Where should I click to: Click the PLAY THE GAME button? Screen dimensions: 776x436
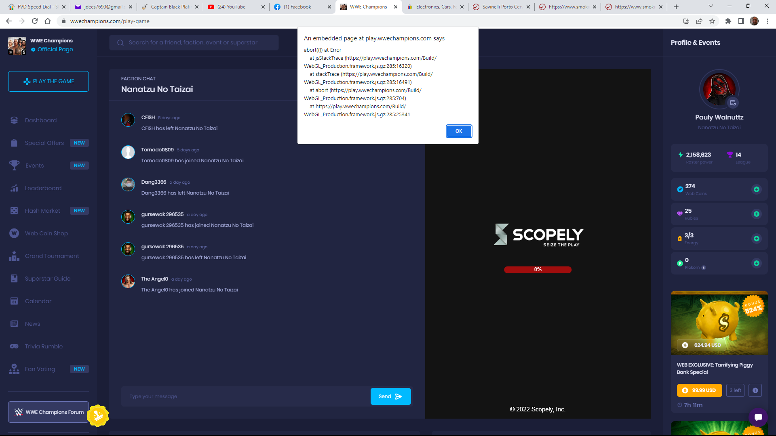click(x=48, y=81)
